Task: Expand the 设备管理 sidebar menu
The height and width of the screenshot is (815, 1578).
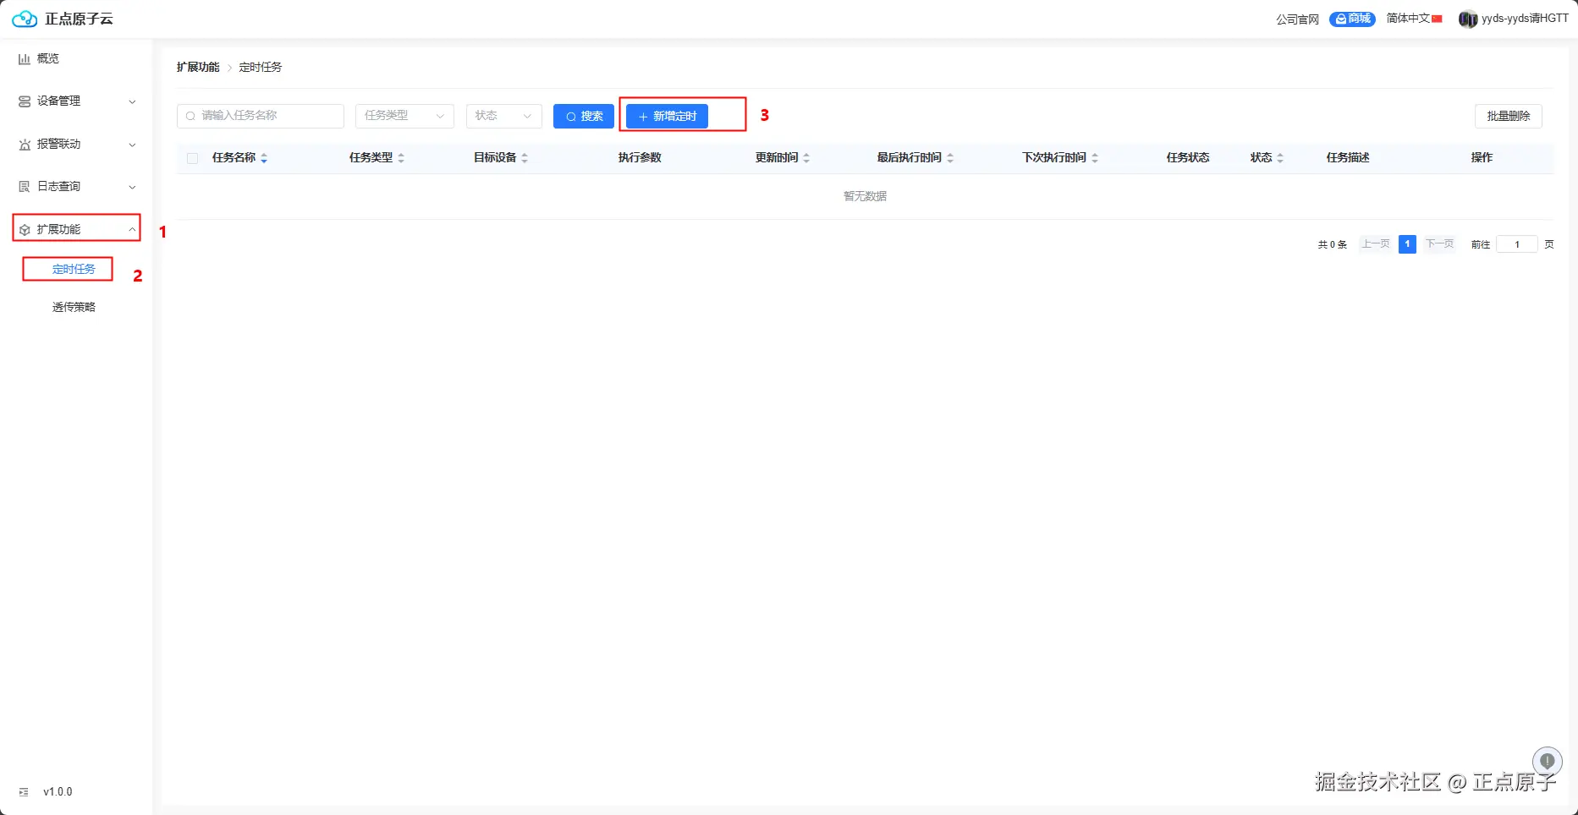Action: pos(76,101)
